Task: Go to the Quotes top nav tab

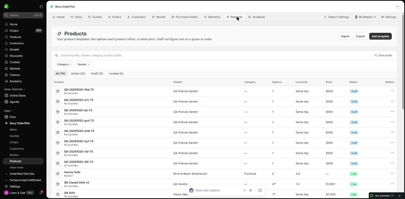Action: pos(95,17)
